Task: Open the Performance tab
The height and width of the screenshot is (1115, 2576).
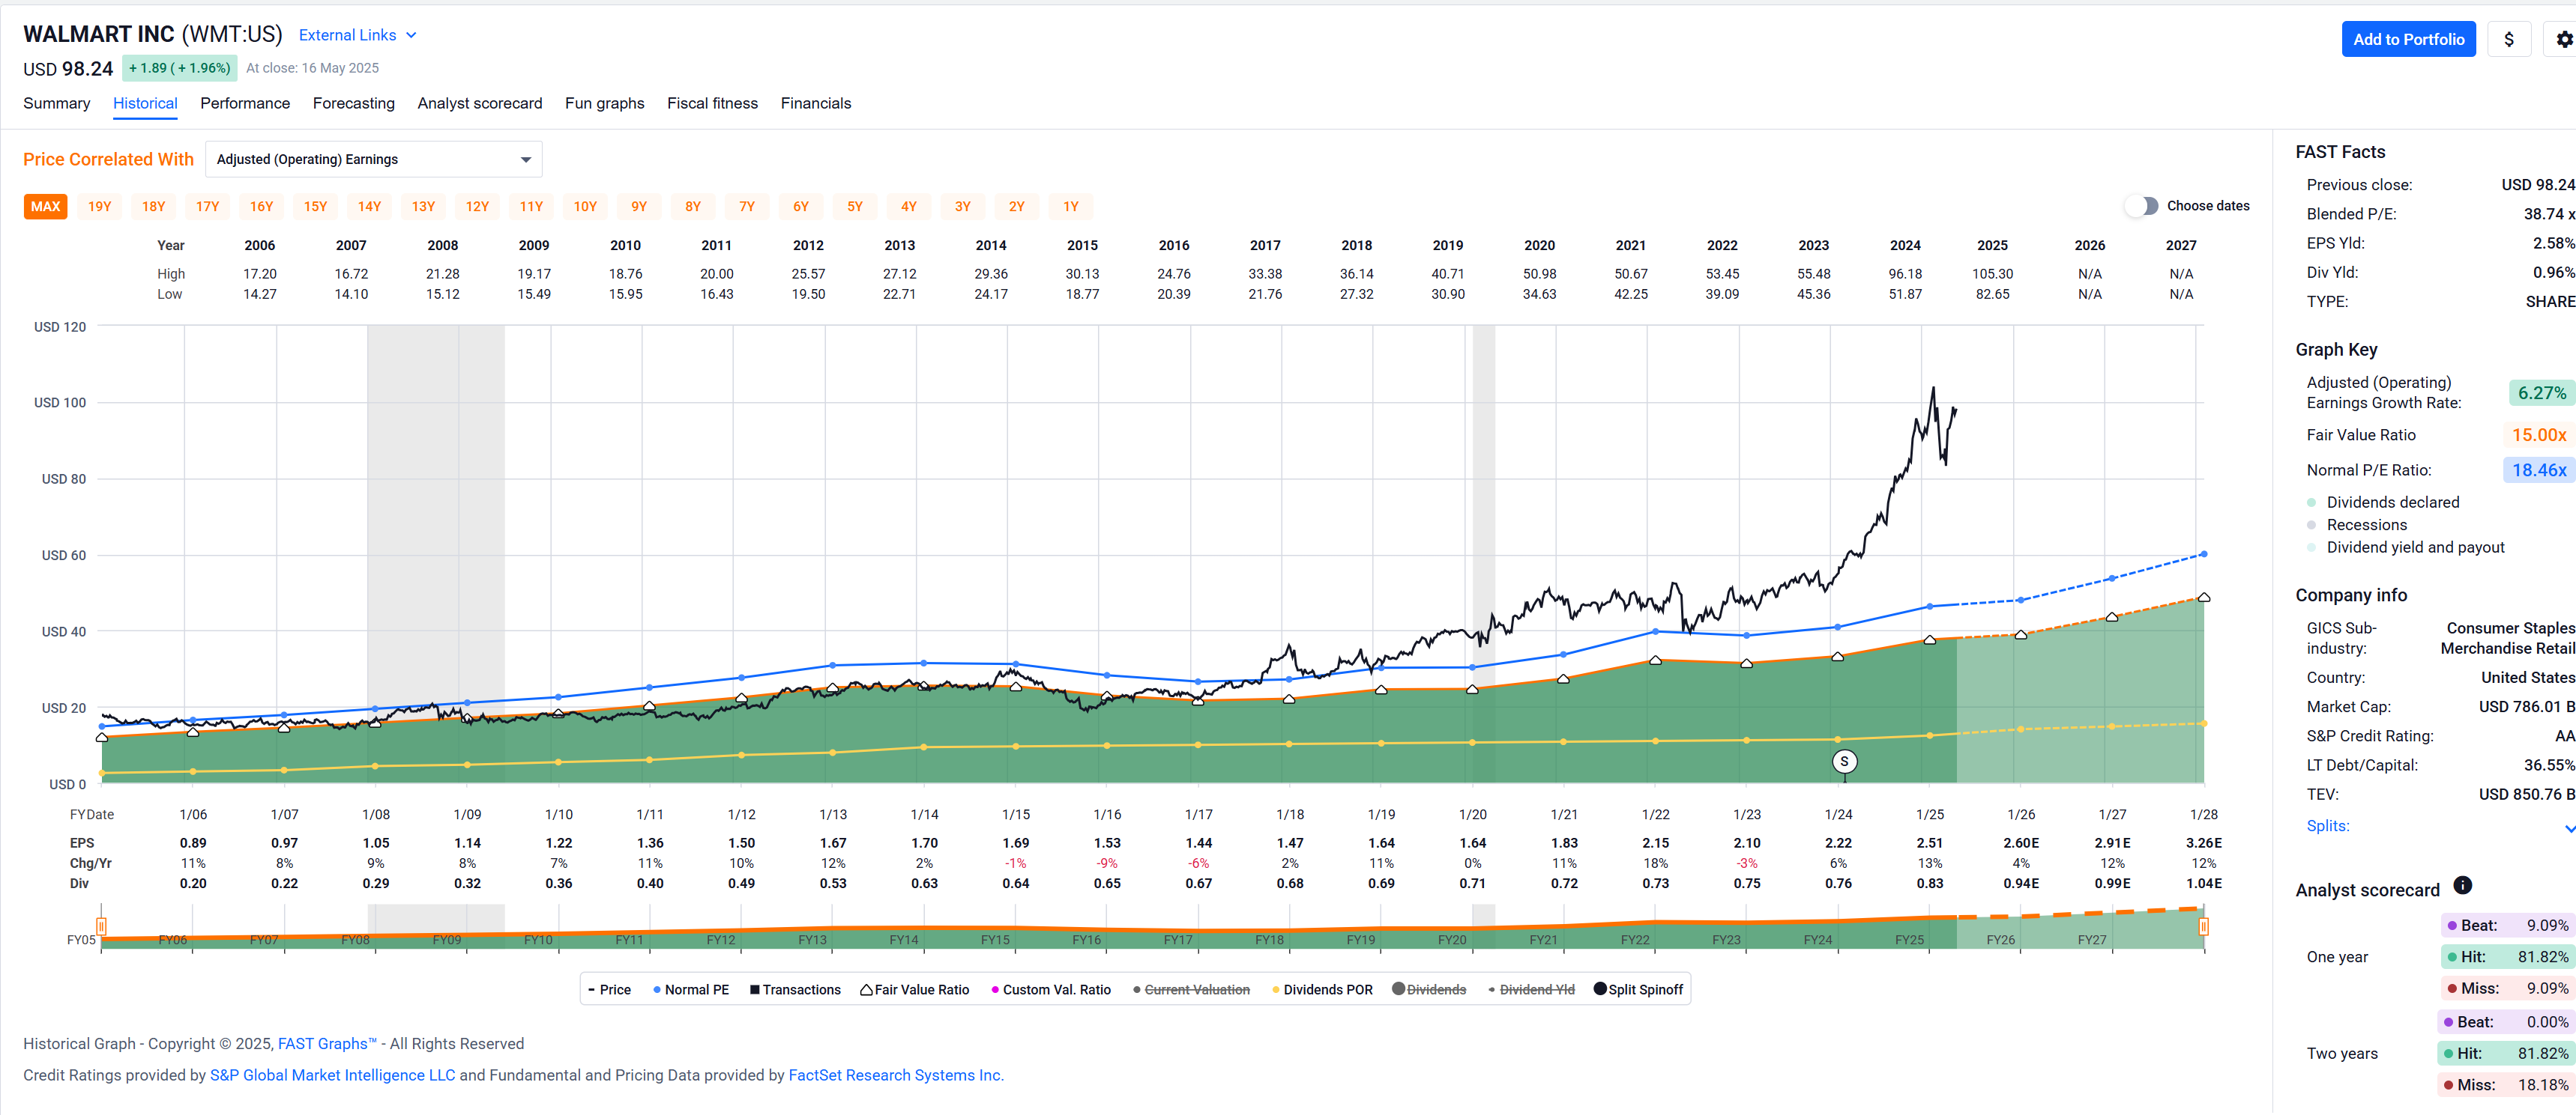Action: point(245,104)
